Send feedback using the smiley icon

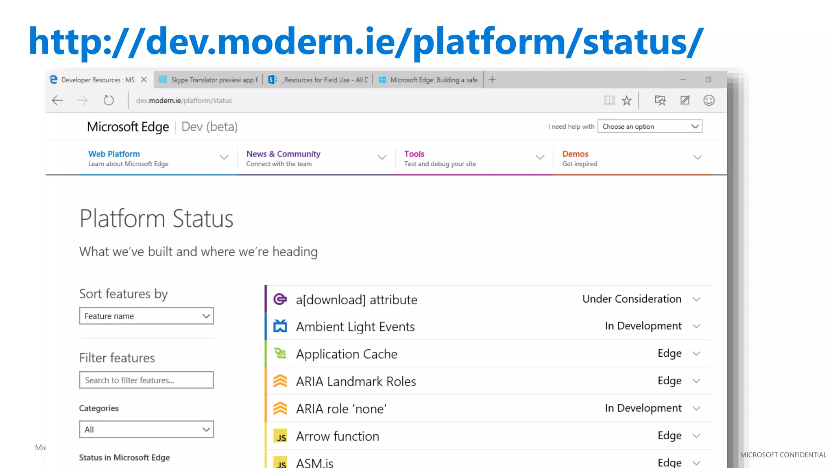709,100
